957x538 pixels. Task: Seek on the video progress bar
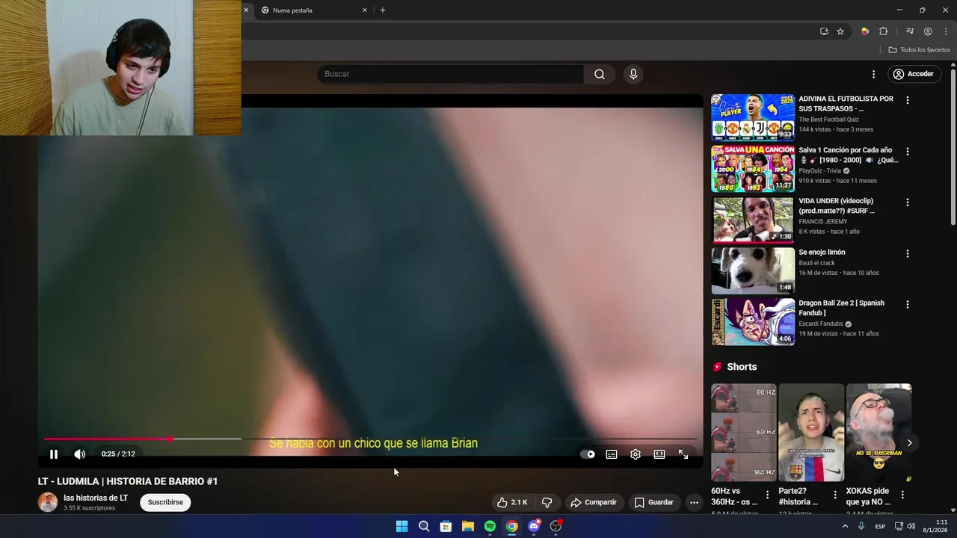click(x=370, y=439)
